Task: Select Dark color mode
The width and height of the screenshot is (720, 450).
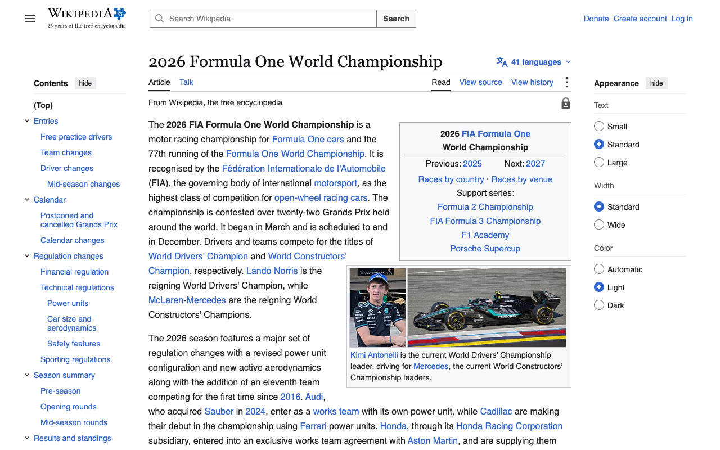Action: click(599, 305)
